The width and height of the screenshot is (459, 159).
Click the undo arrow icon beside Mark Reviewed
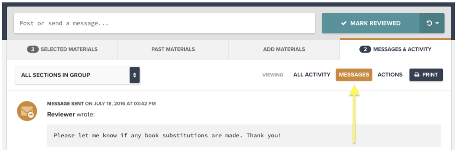click(x=430, y=23)
